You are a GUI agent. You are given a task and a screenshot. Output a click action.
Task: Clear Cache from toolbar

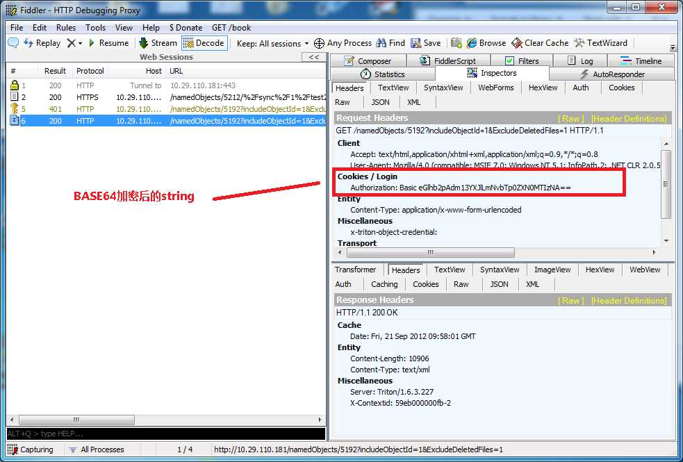540,42
